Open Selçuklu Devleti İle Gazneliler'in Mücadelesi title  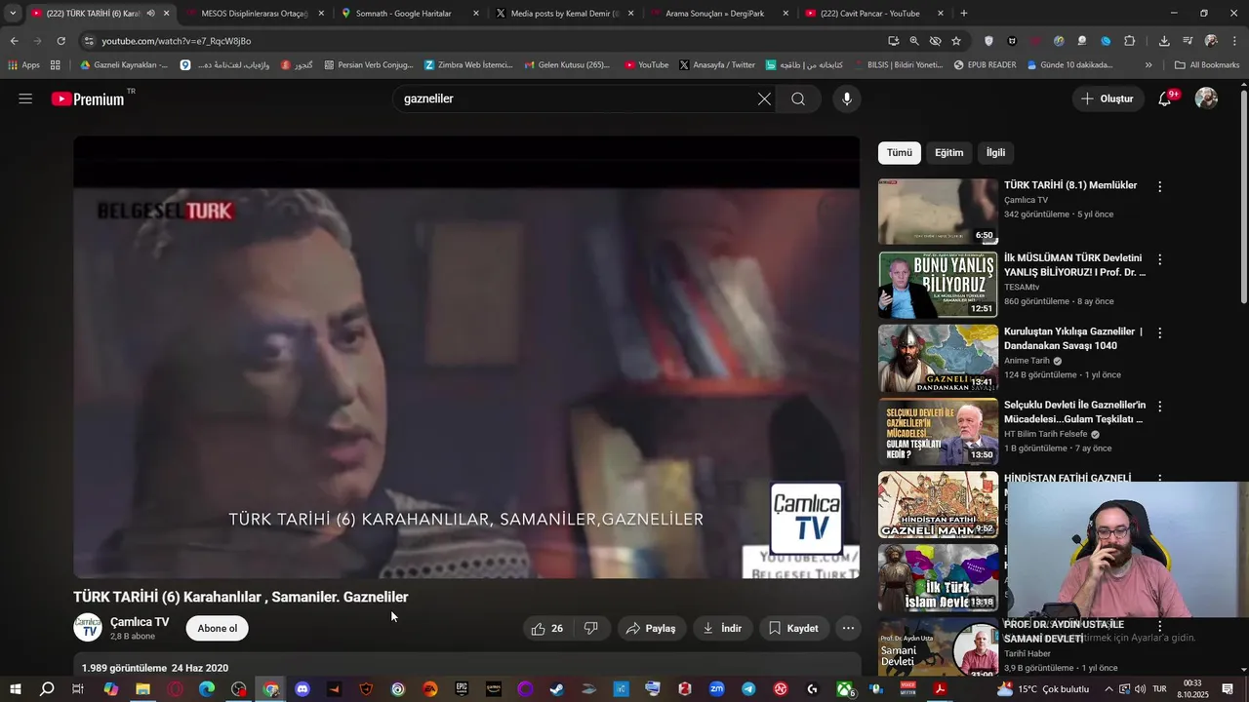tap(1073, 411)
